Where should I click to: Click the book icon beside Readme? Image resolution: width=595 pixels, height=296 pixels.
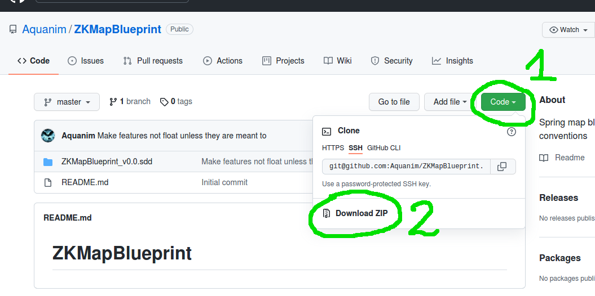[544, 158]
